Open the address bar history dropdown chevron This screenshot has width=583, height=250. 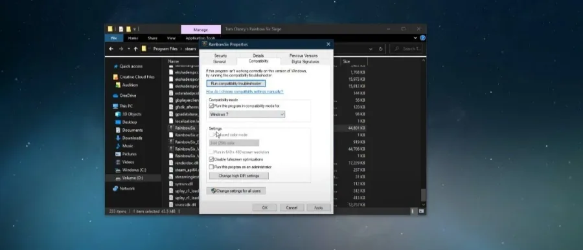click(x=371, y=49)
